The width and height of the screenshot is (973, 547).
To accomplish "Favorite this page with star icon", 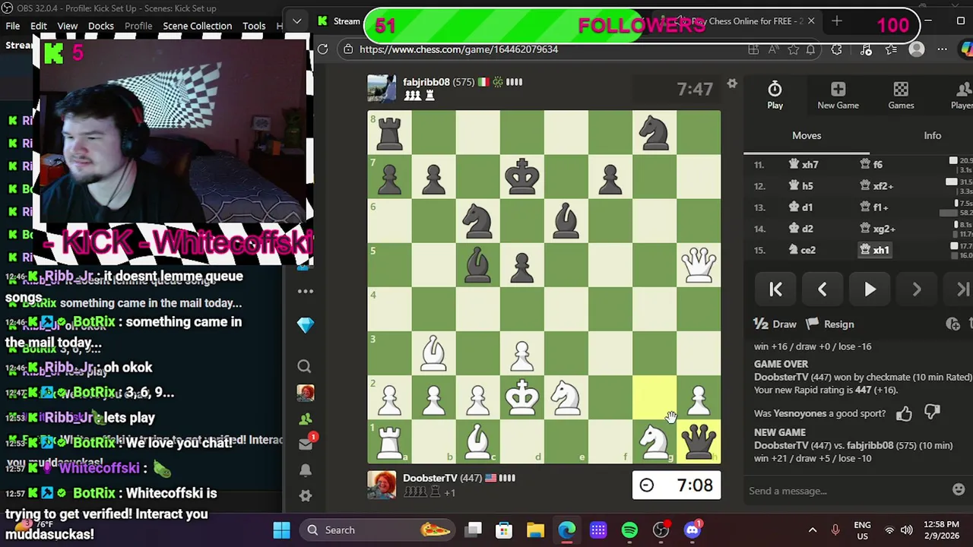I will pos(794,49).
